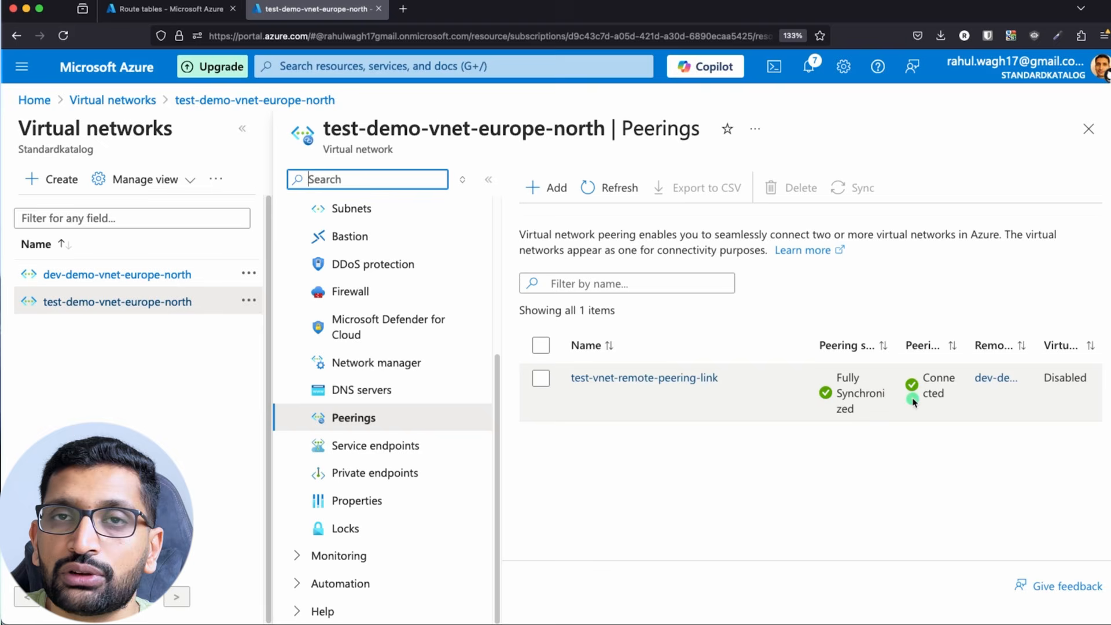
Task: Open the test-vnet-remote-peering-link peering
Action: (644, 378)
